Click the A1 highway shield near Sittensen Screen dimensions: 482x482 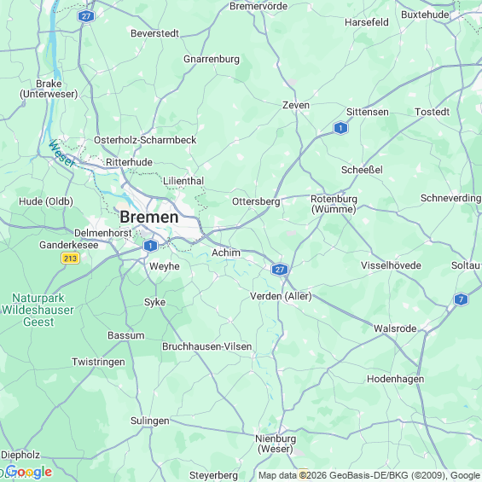tap(340, 128)
